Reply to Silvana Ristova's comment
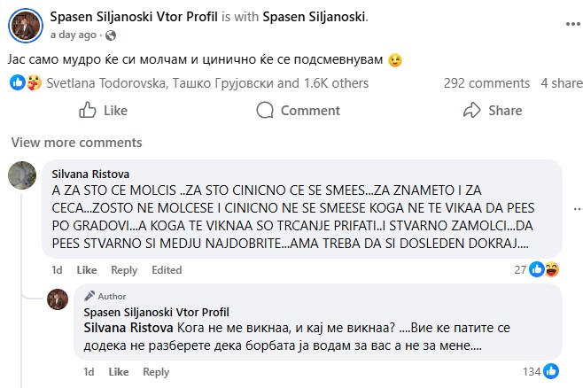The width and height of the screenshot is (583, 388). coord(124,270)
